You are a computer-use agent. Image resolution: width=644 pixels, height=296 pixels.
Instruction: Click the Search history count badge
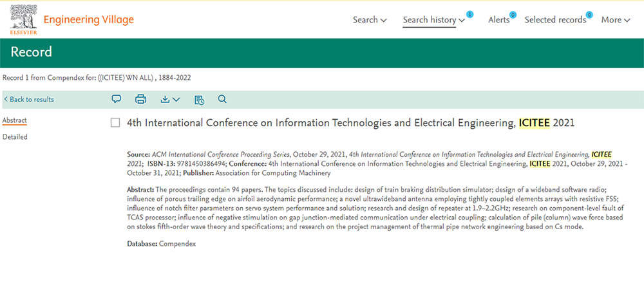469,14
